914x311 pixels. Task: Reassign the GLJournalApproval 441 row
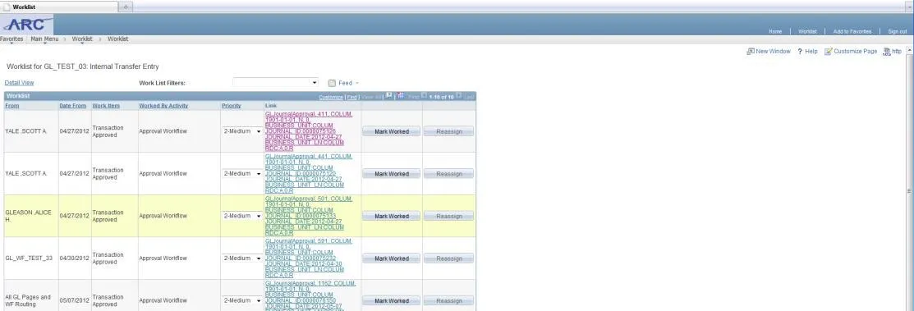point(449,174)
